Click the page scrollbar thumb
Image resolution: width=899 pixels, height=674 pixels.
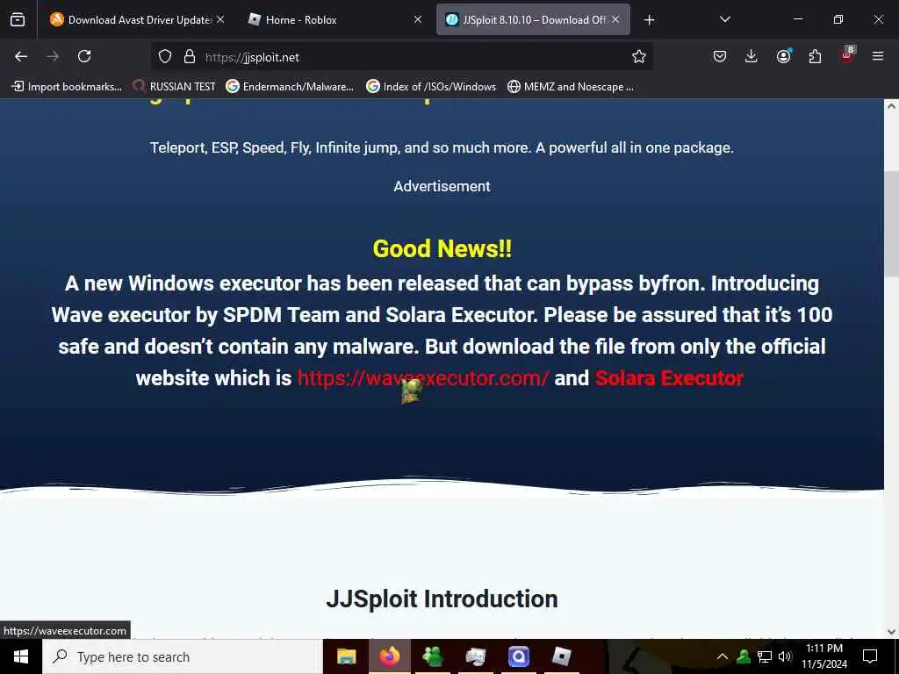(x=891, y=224)
